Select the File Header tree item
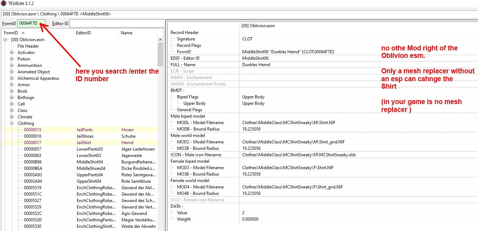 [x=28, y=46]
